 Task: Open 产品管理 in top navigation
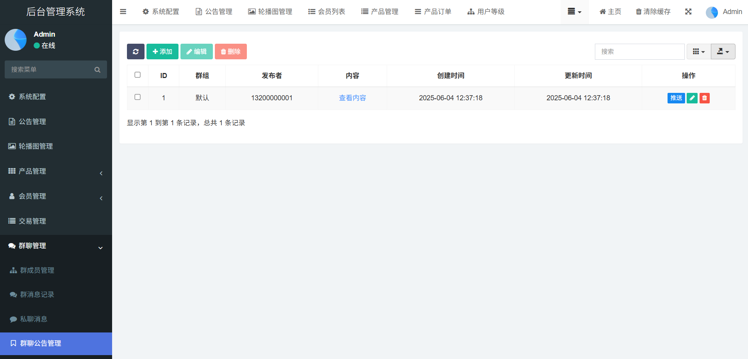coord(380,12)
